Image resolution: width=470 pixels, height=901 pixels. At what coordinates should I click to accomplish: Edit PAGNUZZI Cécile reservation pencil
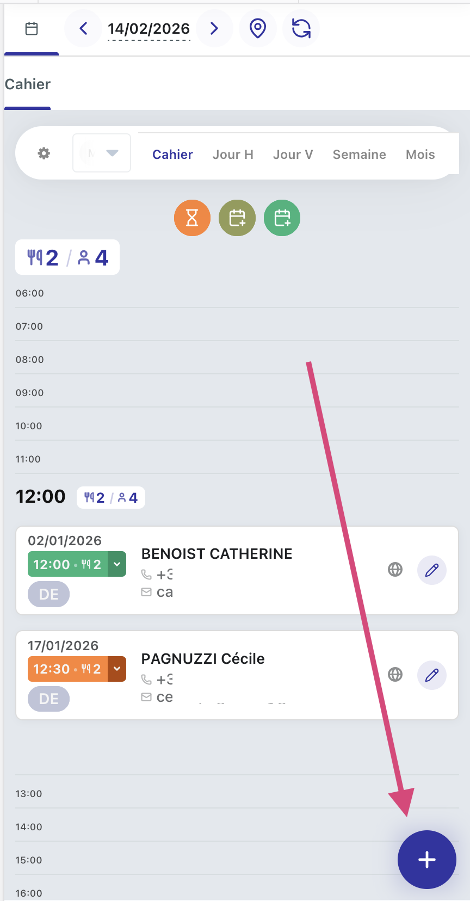[432, 675]
